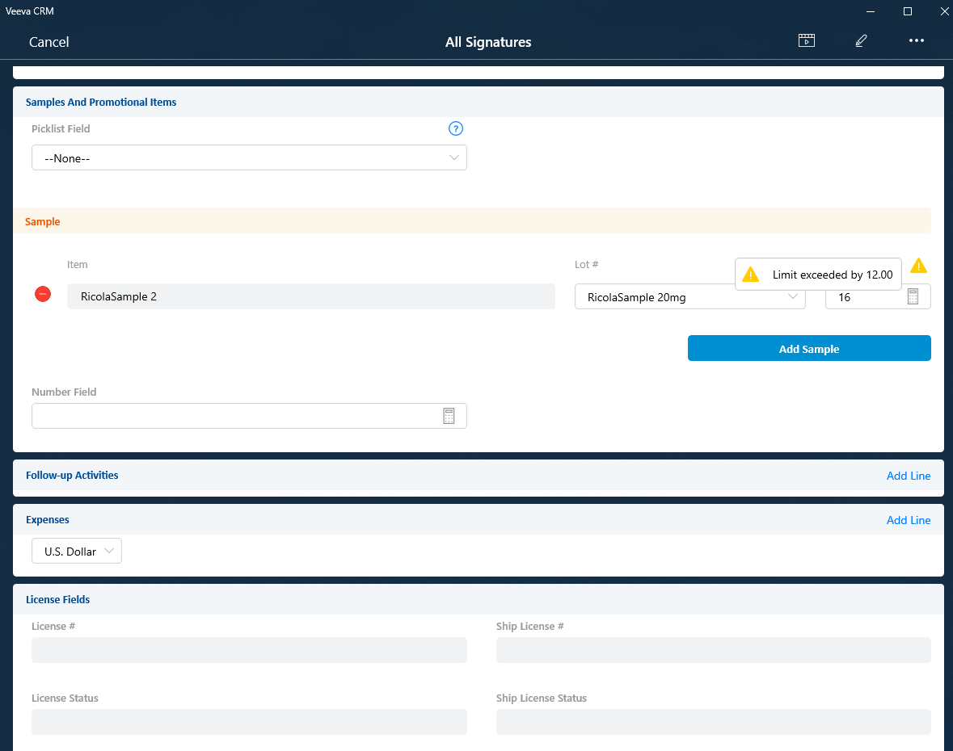Click Cancel in the top bar
Image resolution: width=953 pixels, height=751 pixels.
point(49,42)
